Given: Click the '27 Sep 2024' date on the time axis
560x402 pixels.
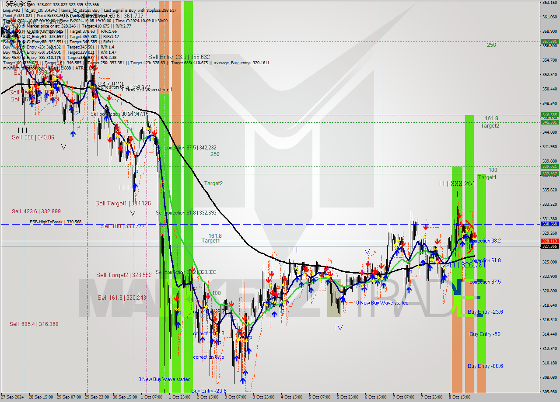Looking at the screenshot, I should click(13, 397).
